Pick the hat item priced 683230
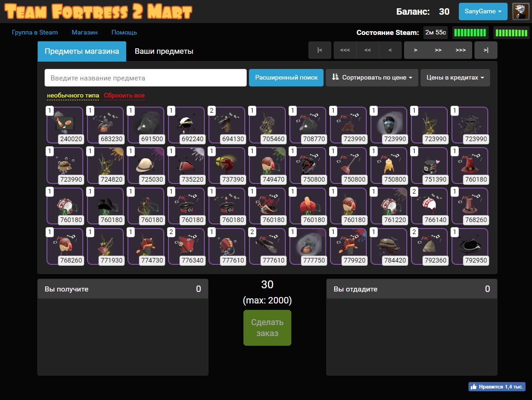Screen dimensions: 532x400 105,125
